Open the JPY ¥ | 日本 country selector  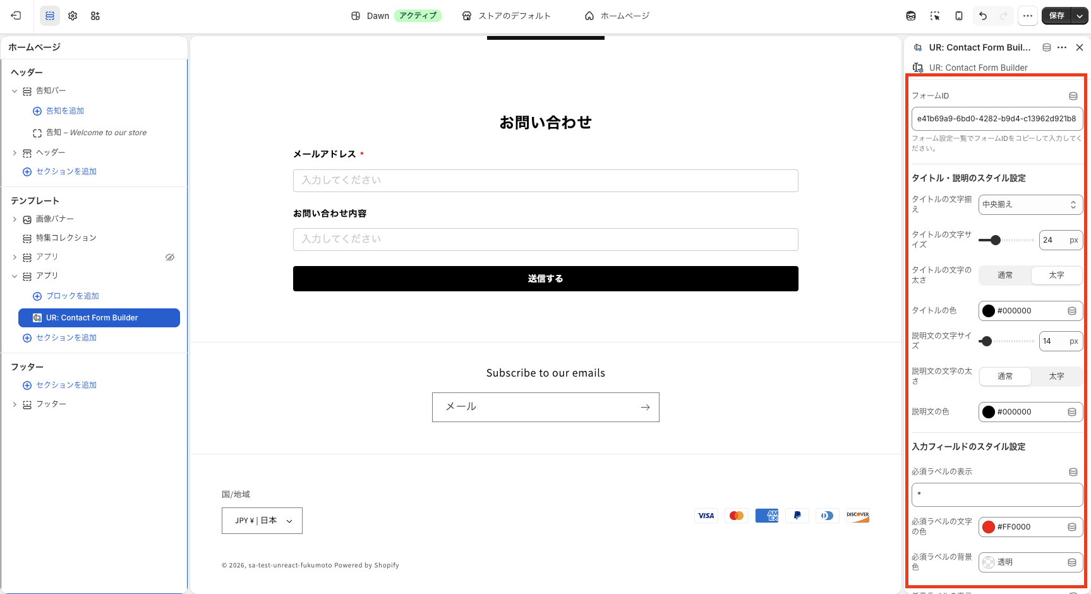coord(262,521)
